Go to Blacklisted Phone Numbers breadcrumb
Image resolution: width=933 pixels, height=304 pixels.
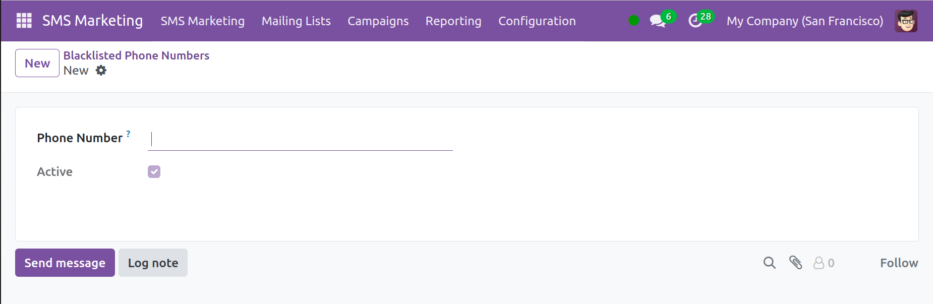click(136, 55)
